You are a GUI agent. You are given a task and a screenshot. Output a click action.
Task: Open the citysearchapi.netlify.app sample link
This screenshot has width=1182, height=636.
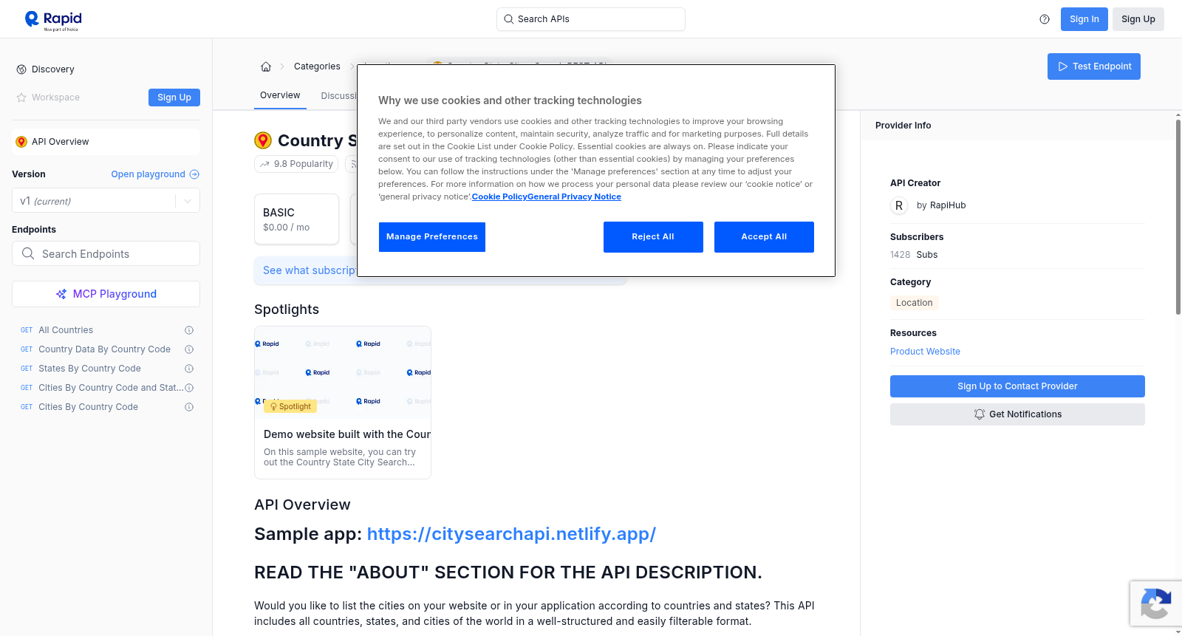tap(511, 534)
